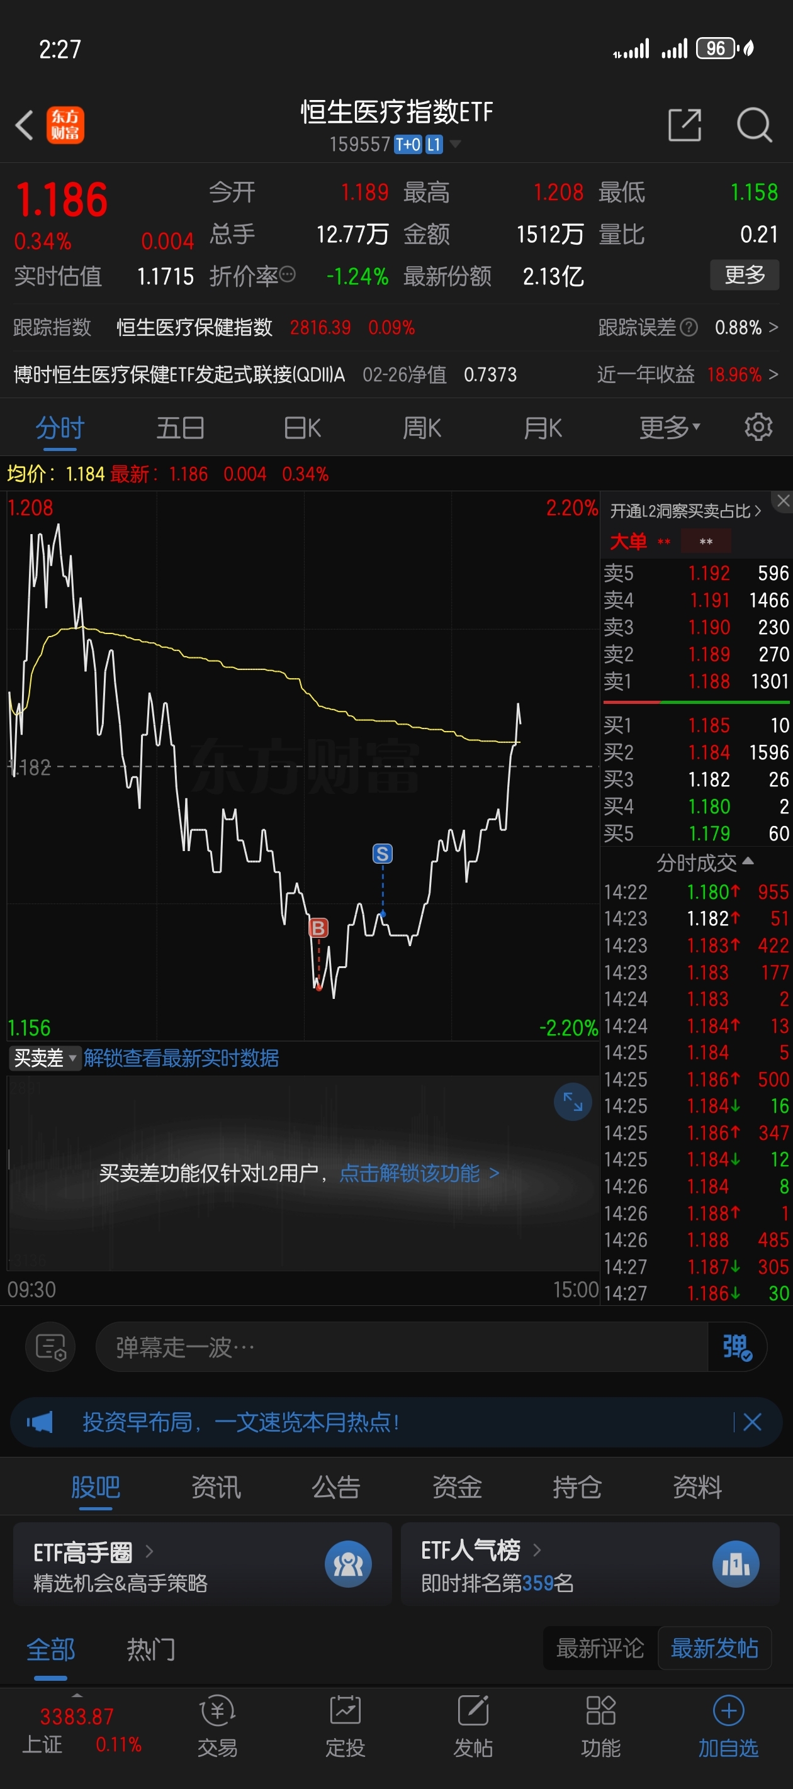
Task: Add to watchlist with 加自选
Action: [728, 1727]
